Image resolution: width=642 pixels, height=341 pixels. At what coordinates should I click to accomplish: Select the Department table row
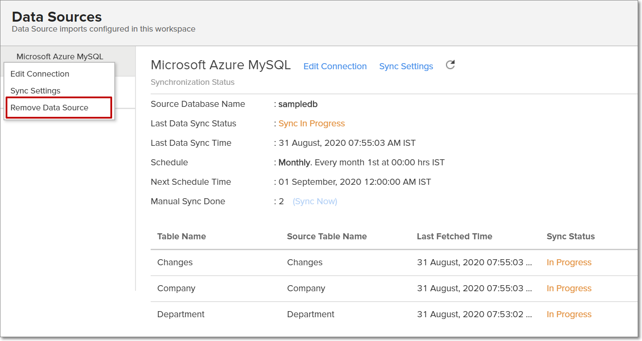(181, 314)
